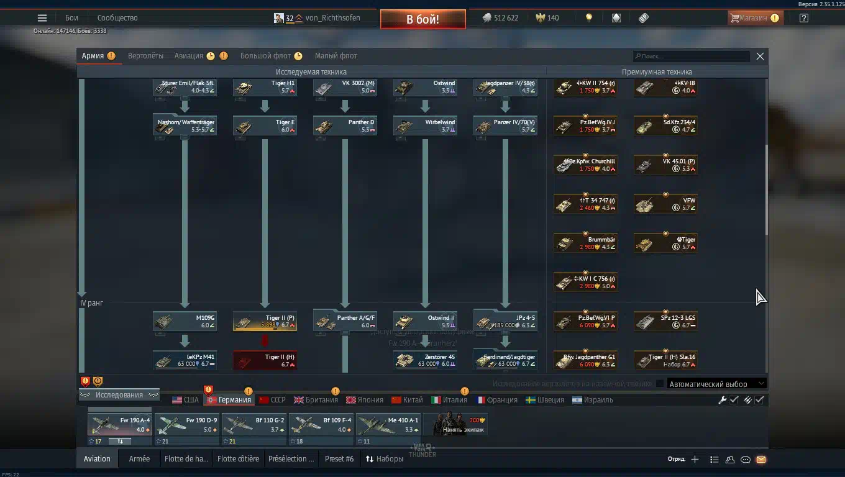Select the Zerstörer 45 vehicle
The height and width of the screenshot is (477, 845).
coord(425,361)
